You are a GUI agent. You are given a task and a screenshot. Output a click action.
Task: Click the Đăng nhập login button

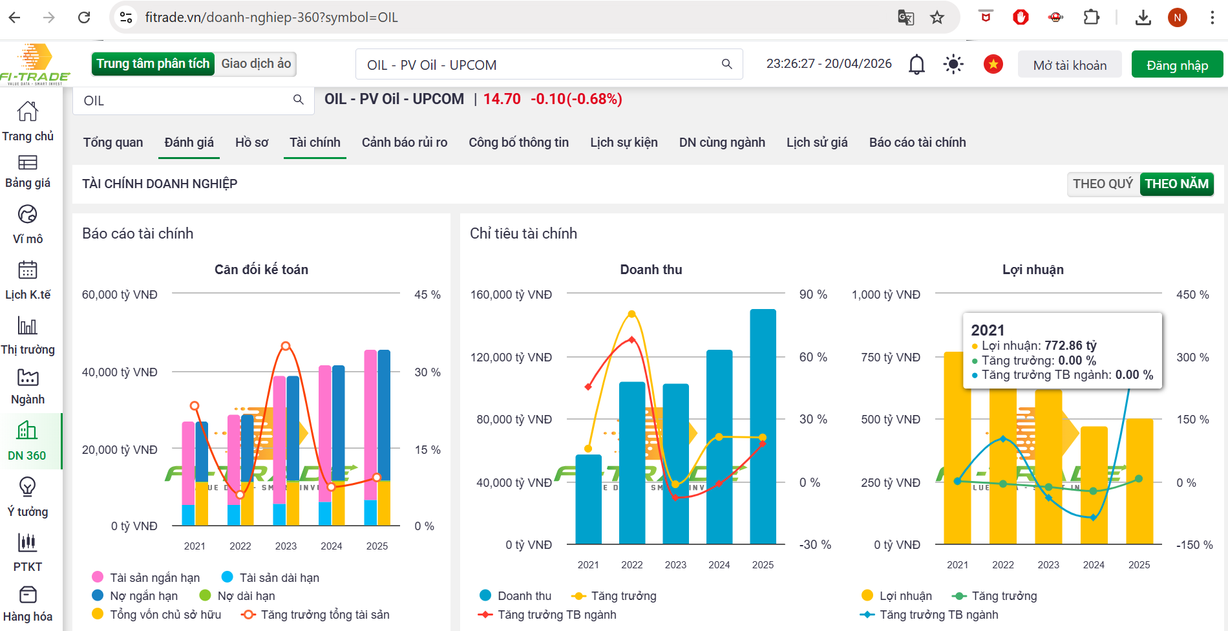click(1177, 65)
